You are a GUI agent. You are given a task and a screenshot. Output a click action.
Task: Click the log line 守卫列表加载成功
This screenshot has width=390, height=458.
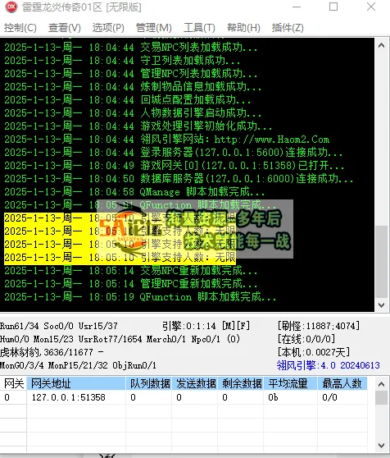click(x=122, y=61)
